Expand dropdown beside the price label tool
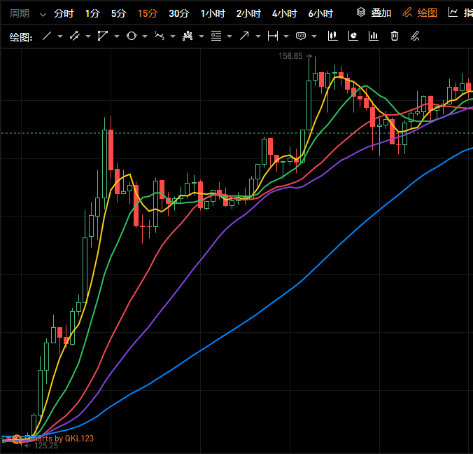 coord(314,36)
